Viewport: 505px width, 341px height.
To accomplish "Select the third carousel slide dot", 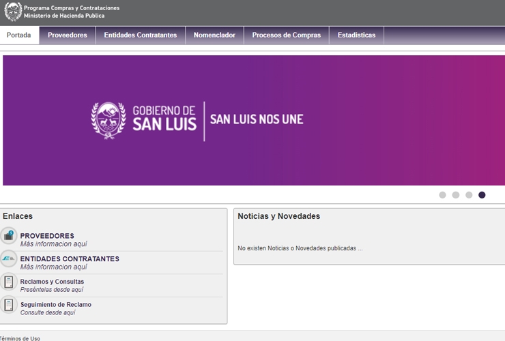I will point(469,195).
